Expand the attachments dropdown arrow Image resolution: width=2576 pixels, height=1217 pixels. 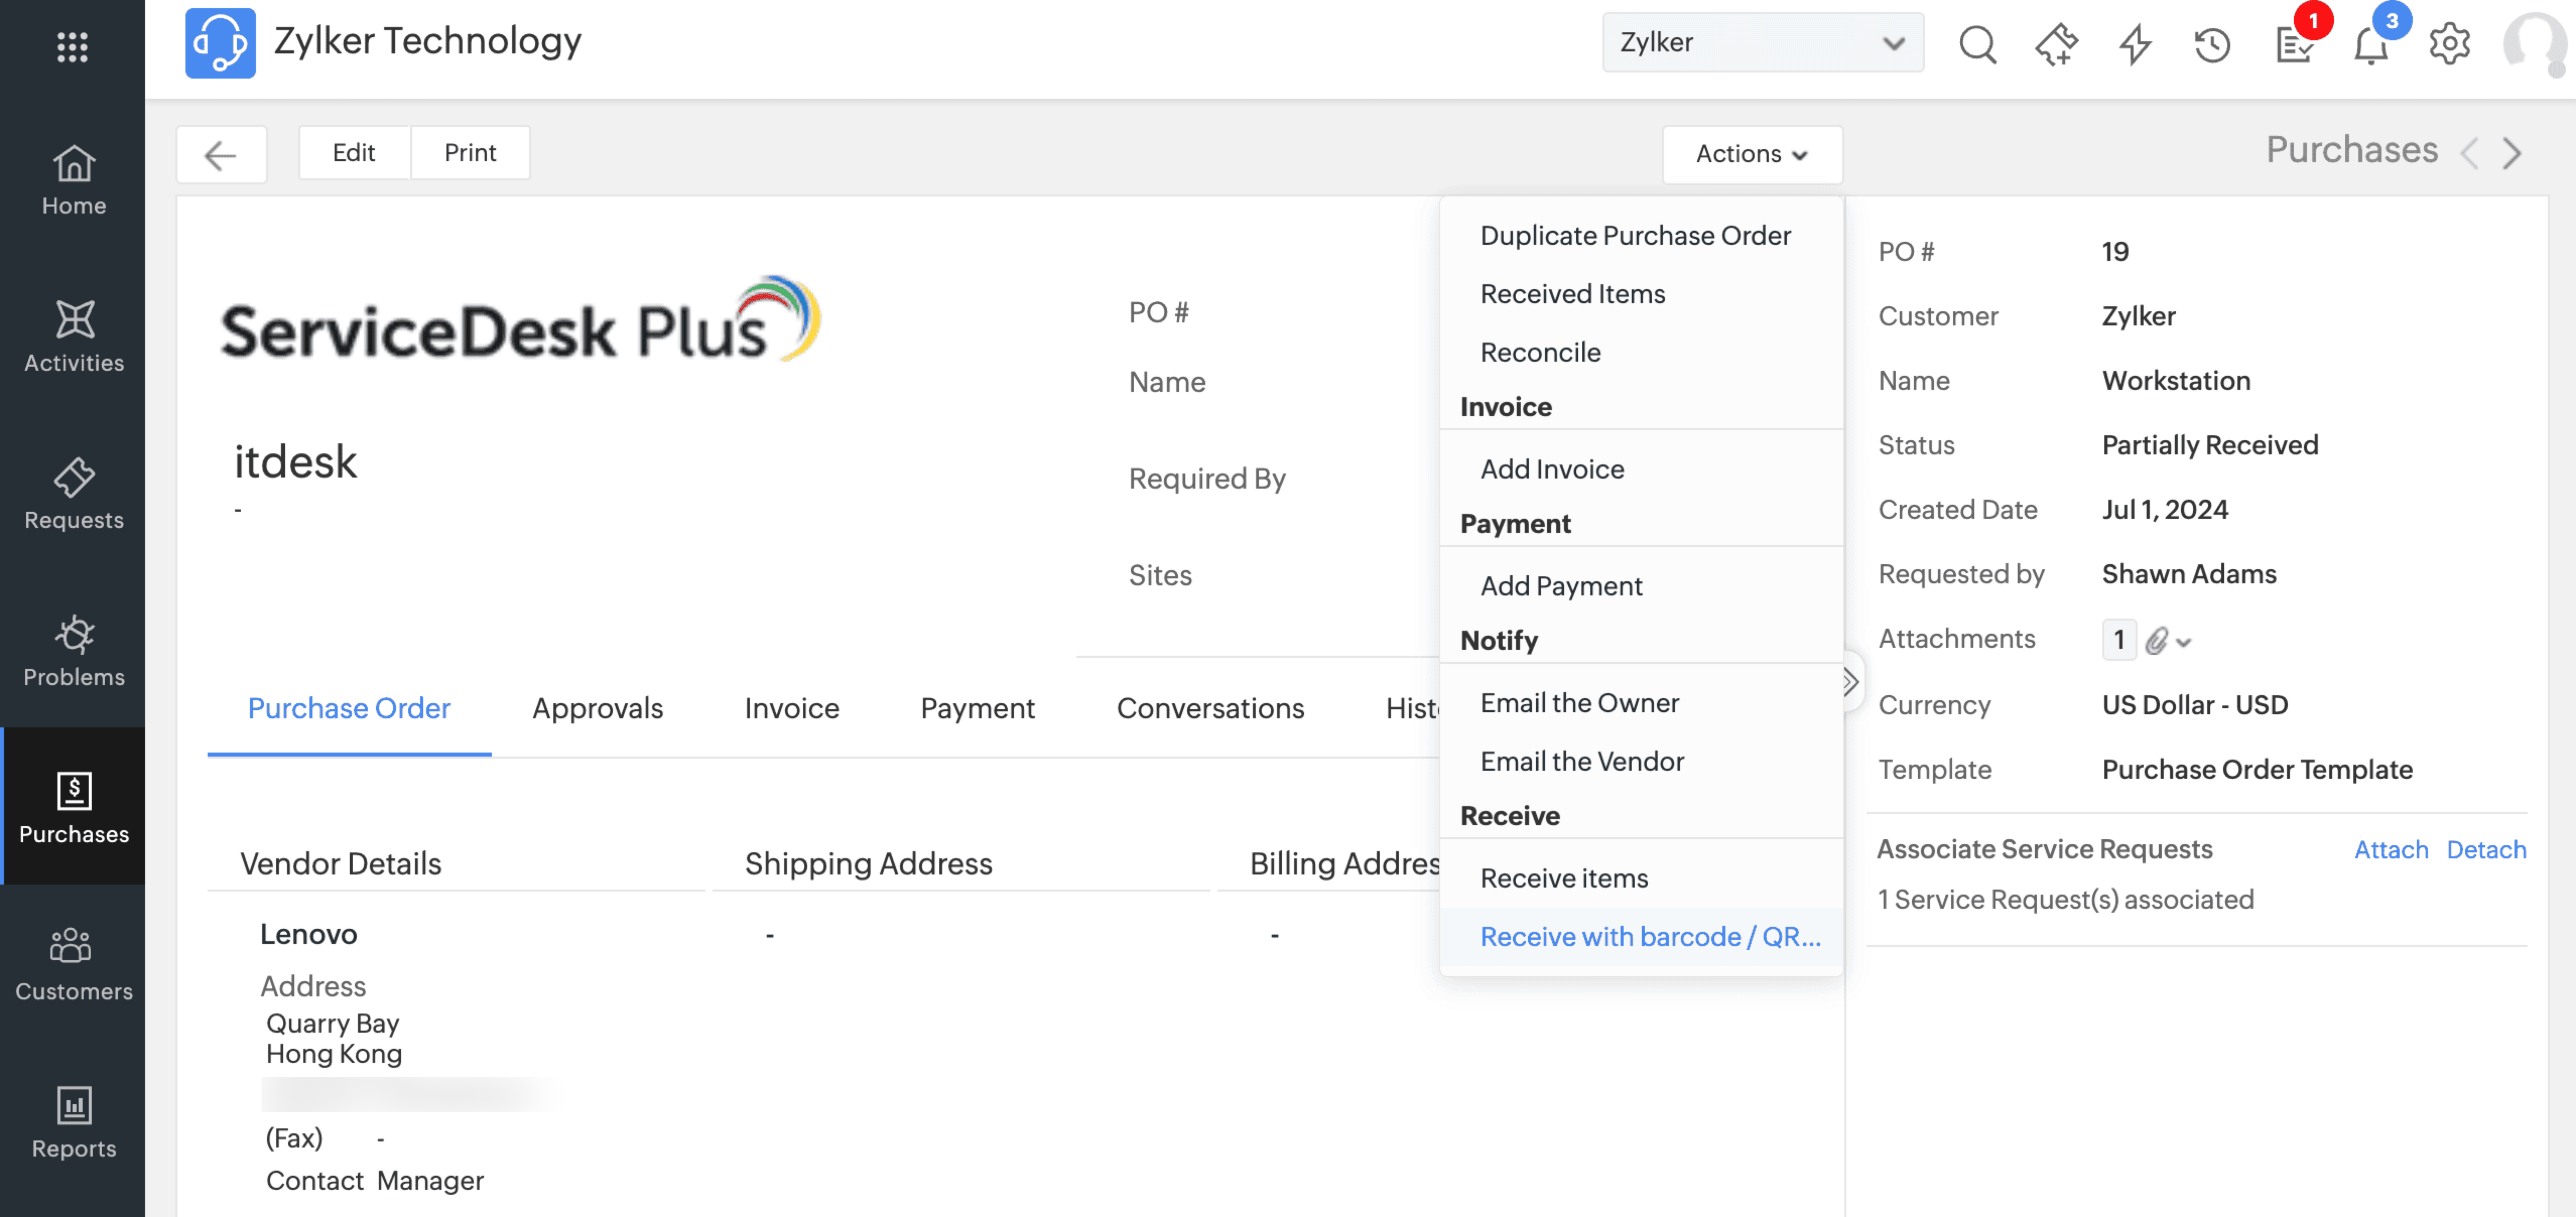pyautogui.click(x=2184, y=642)
